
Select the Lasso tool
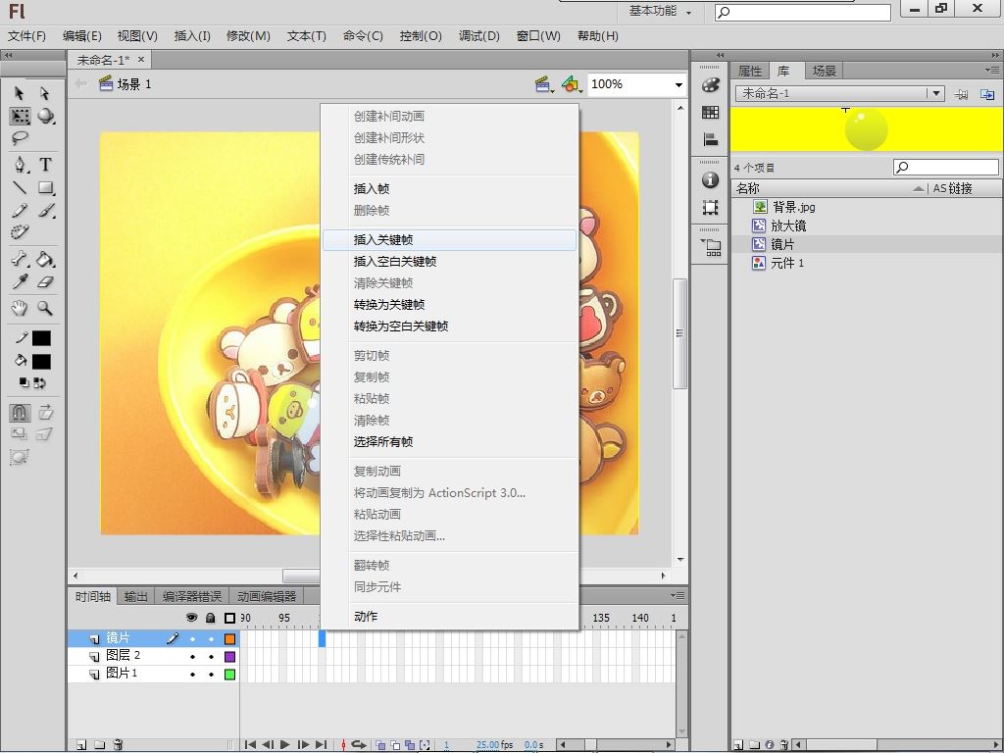(x=20, y=137)
